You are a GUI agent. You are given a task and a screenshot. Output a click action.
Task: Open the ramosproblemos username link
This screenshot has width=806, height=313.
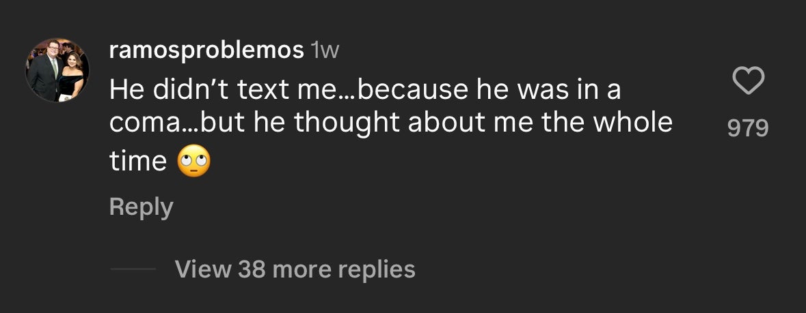[x=206, y=50]
